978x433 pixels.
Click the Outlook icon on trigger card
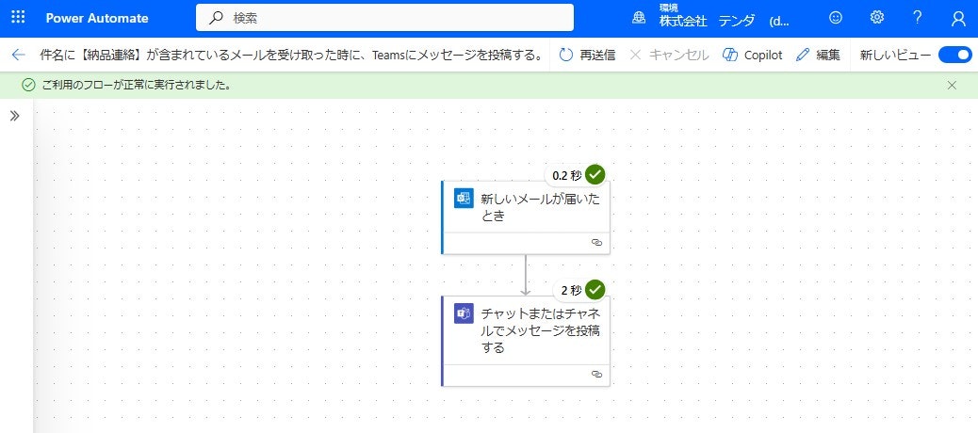pyautogui.click(x=464, y=198)
